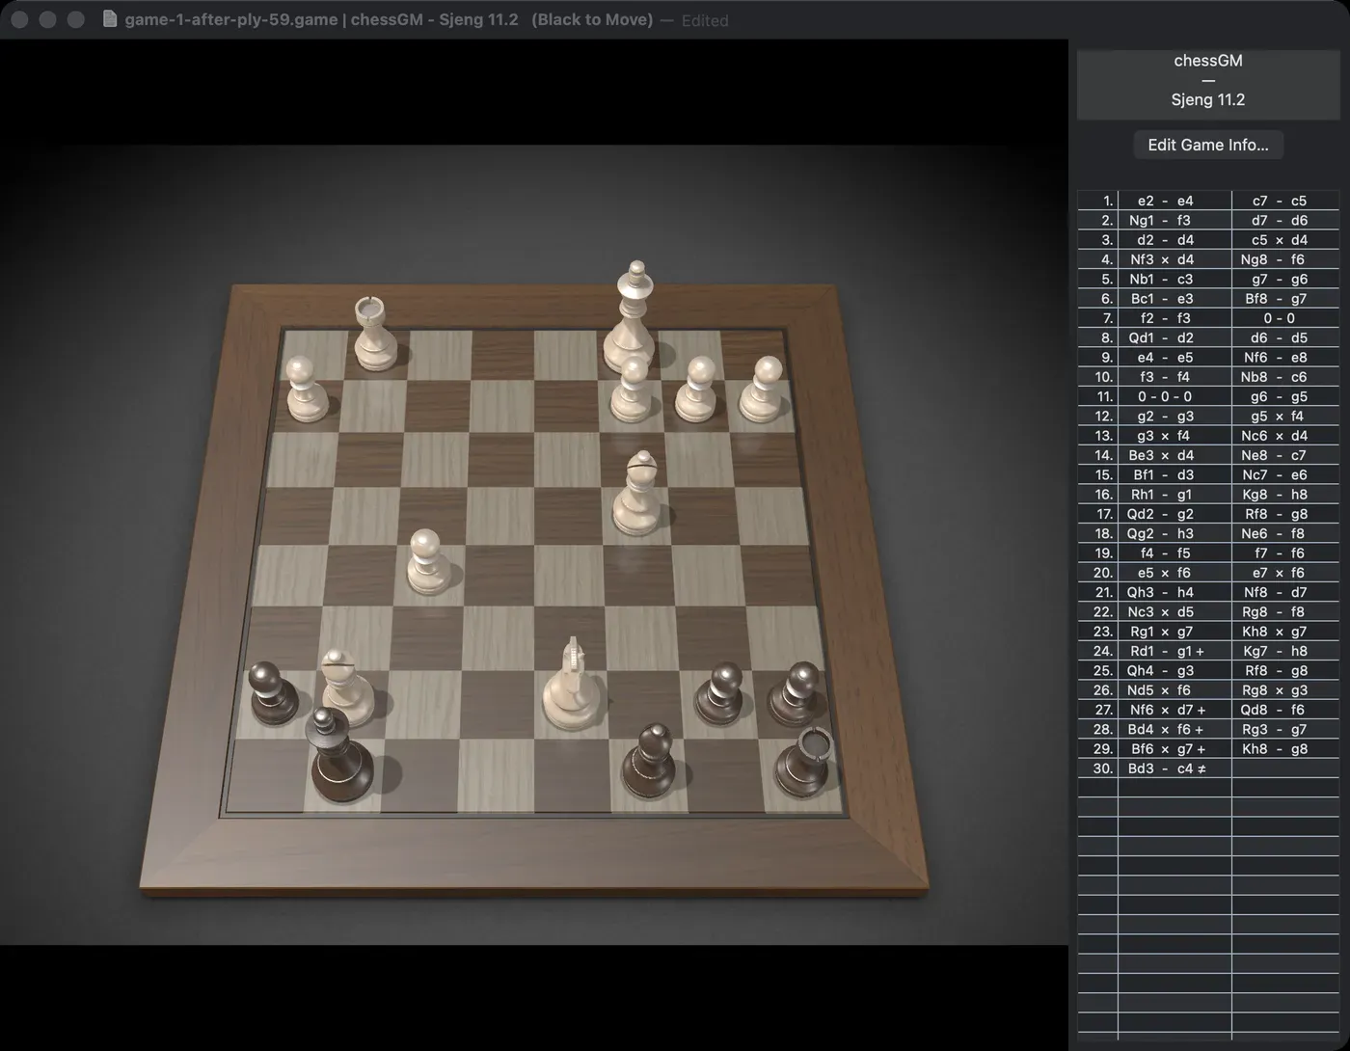
Task: Select the white king on the board
Action: (633, 316)
